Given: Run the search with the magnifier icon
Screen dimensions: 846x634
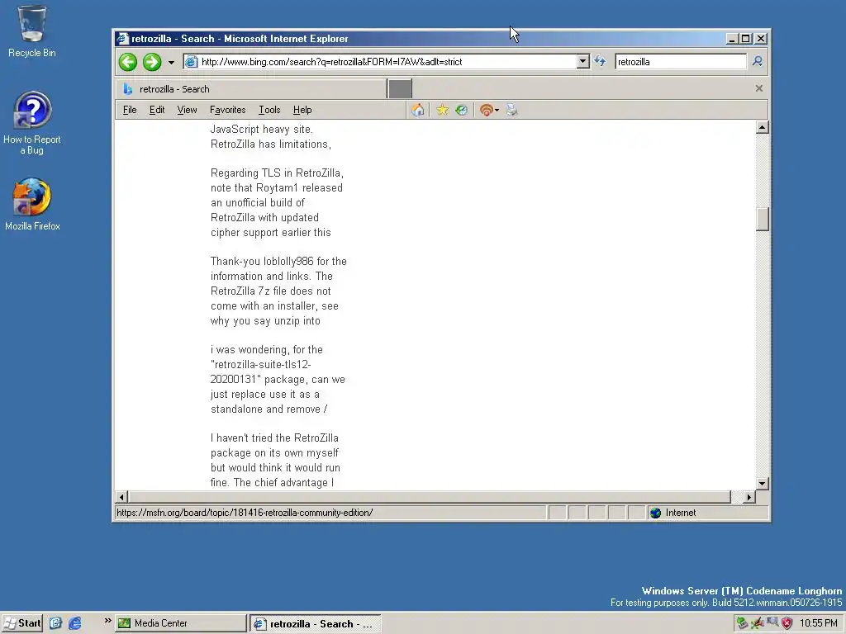Looking at the screenshot, I should coord(758,61).
